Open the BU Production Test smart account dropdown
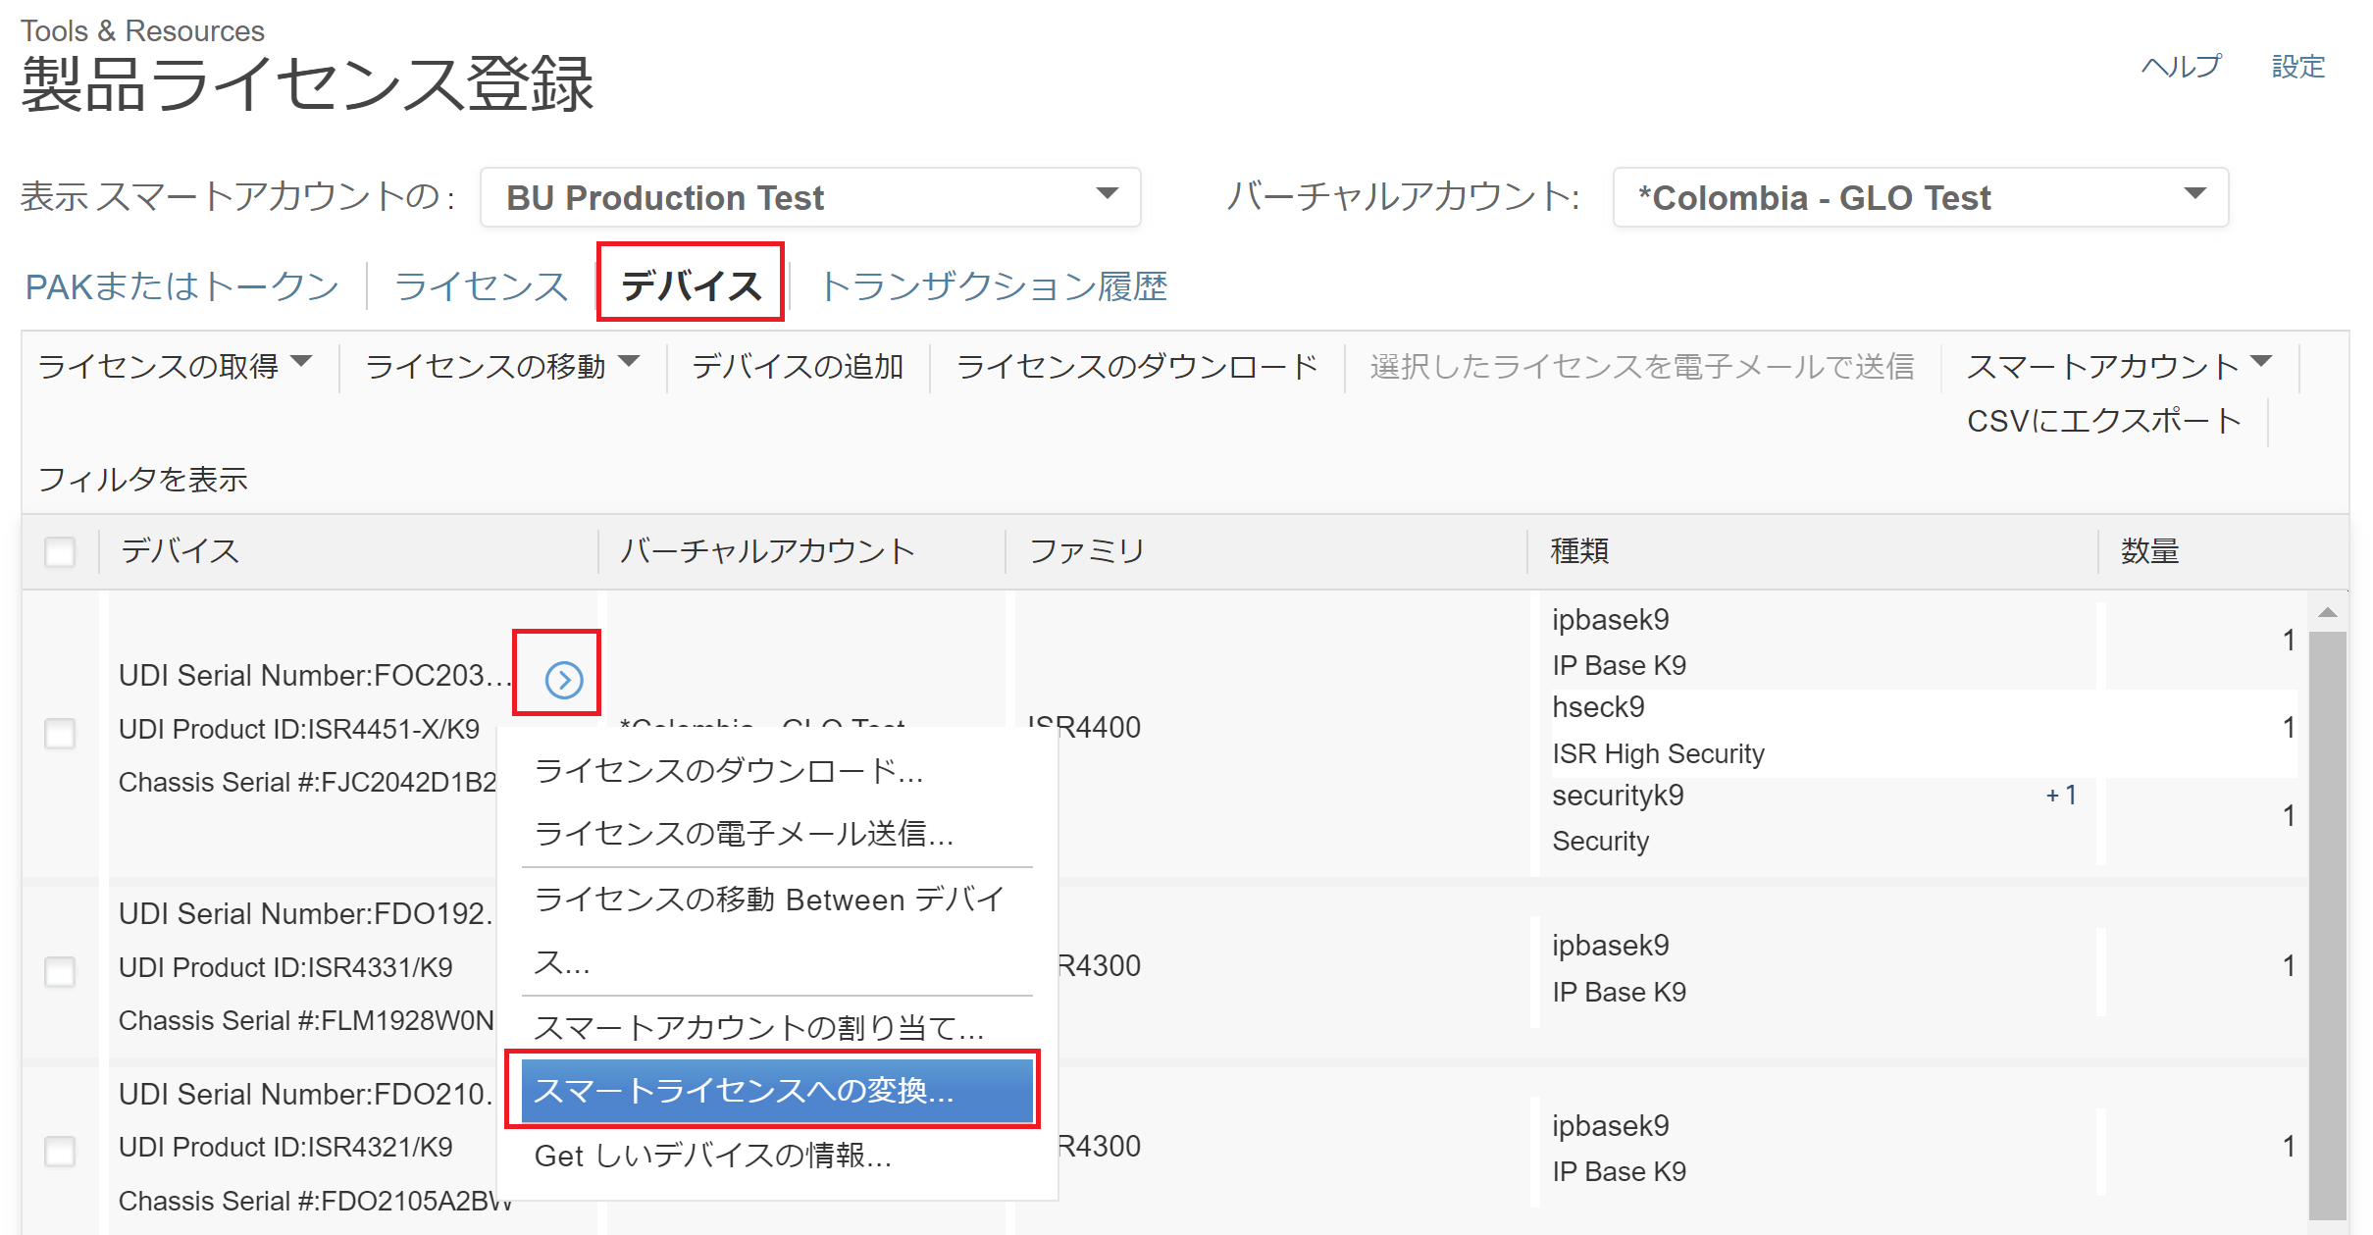The width and height of the screenshot is (2373, 1235). click(x=1108, y=196)
